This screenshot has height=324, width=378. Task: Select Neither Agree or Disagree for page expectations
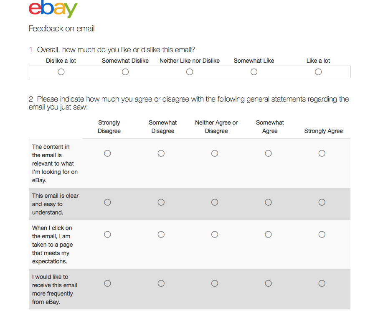pyautogui.click(x=215, y=235)
